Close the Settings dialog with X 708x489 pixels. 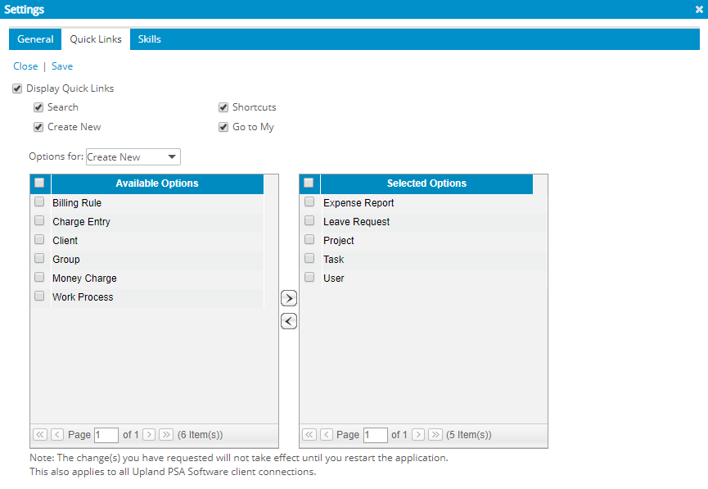click(x=699, y=10)
